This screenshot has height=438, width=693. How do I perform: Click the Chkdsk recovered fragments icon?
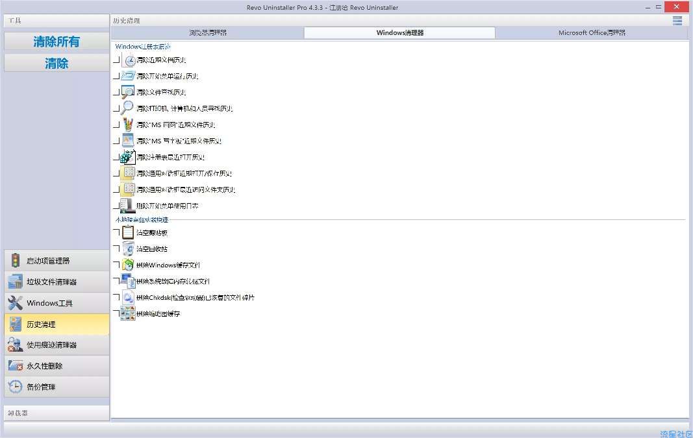[x=128, y=297]
